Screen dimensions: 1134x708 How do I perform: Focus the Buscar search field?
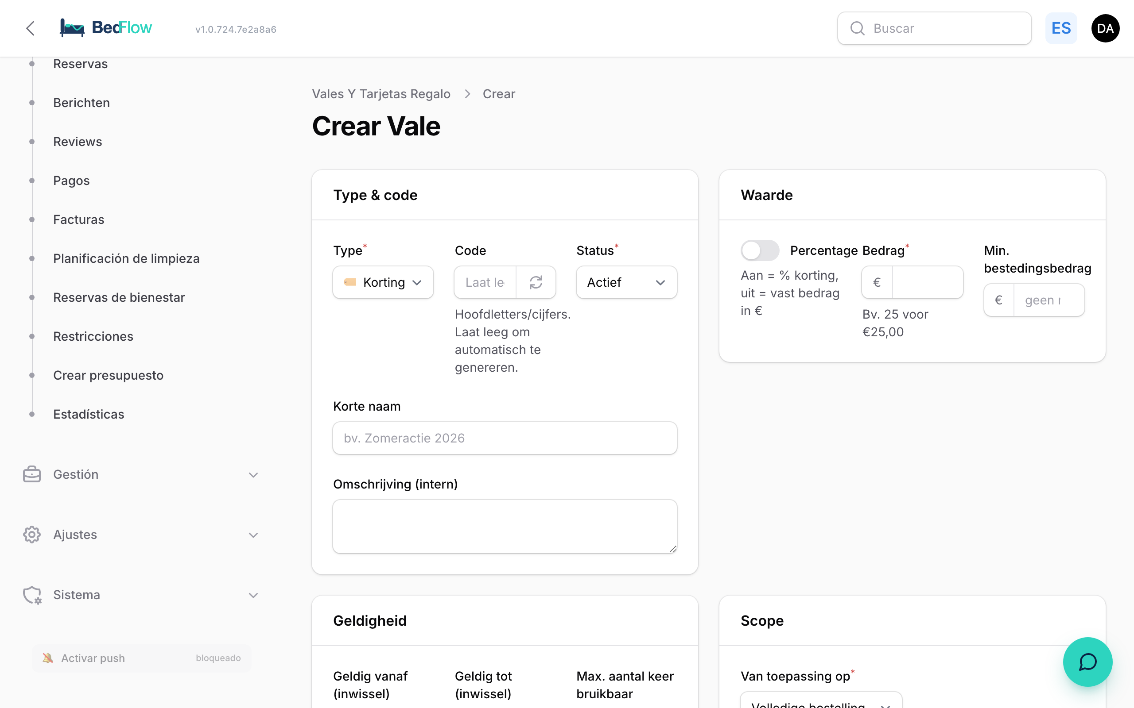click(934, 29)
